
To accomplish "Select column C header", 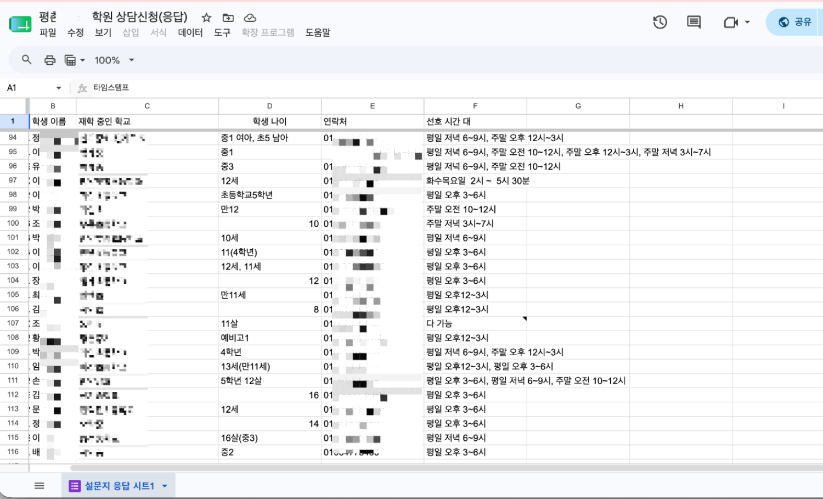I will pos(147,106).
